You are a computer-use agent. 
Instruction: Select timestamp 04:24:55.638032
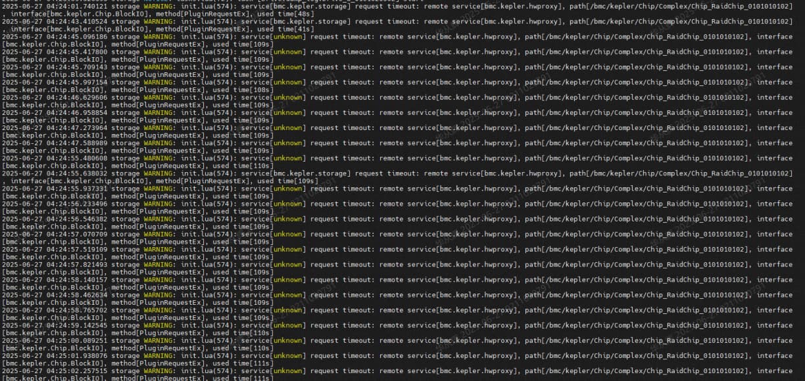[x=76, y=173]
